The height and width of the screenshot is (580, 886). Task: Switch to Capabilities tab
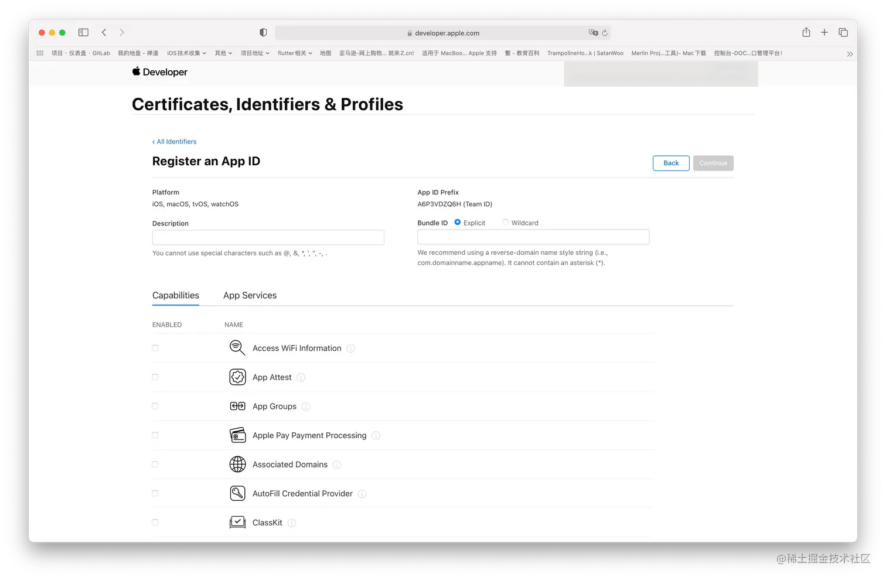coord(176,296)
